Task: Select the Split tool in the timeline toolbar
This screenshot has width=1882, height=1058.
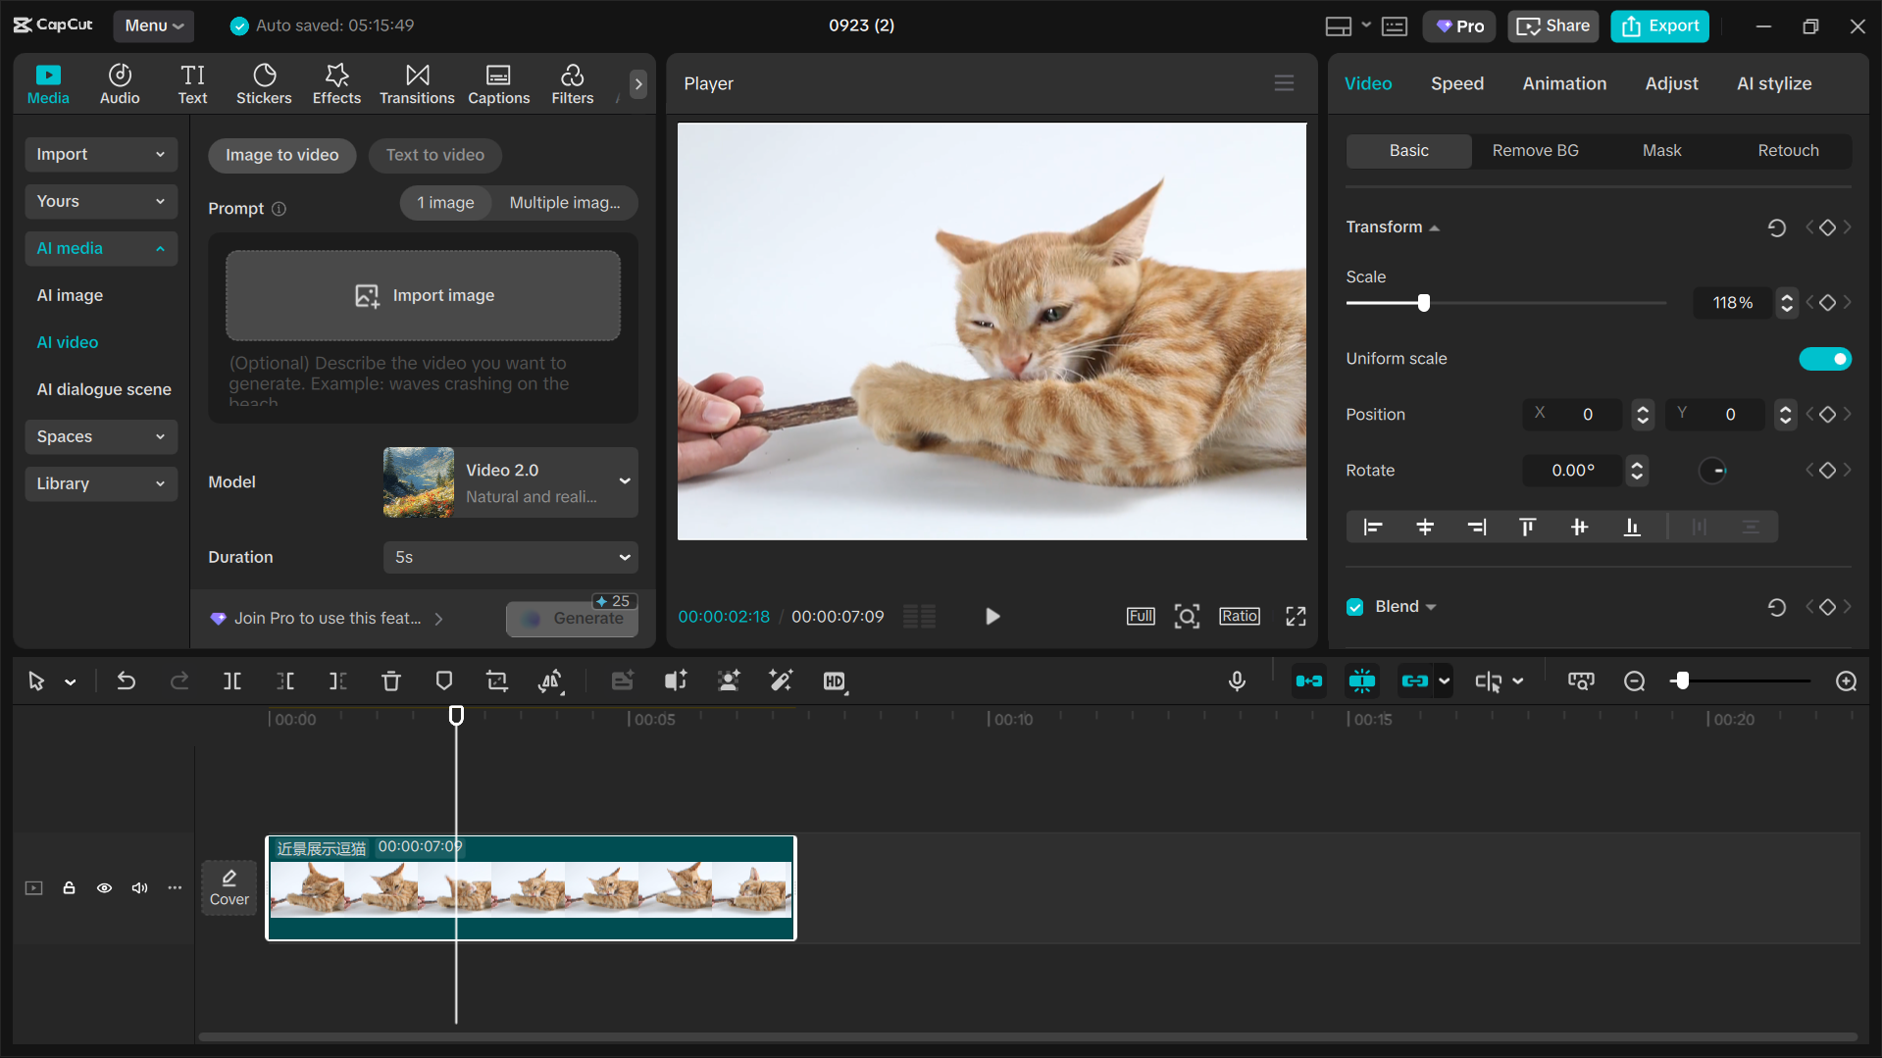Action: (232, 680)
